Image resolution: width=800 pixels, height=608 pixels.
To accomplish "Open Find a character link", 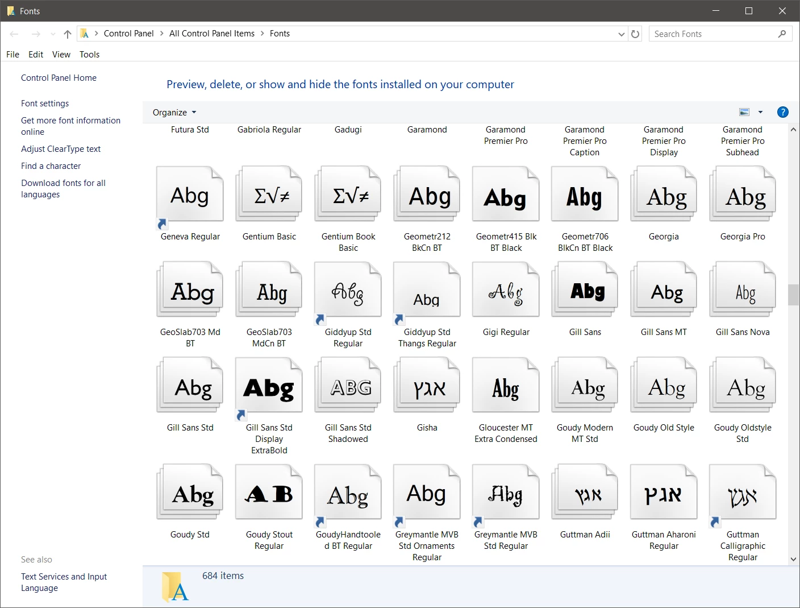I will click(51, 166).
